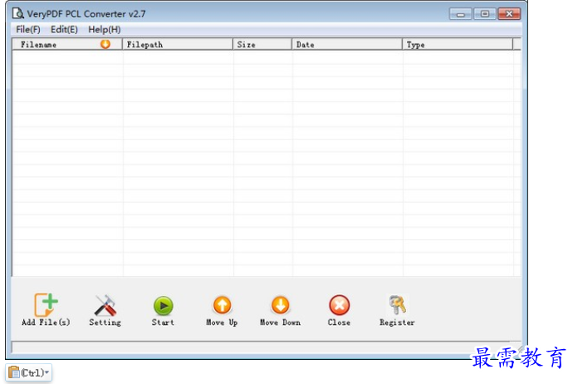This screenshot has width=573, height=384.
Task: Minimize the PCL Converter window
Action: click(462, 14)
